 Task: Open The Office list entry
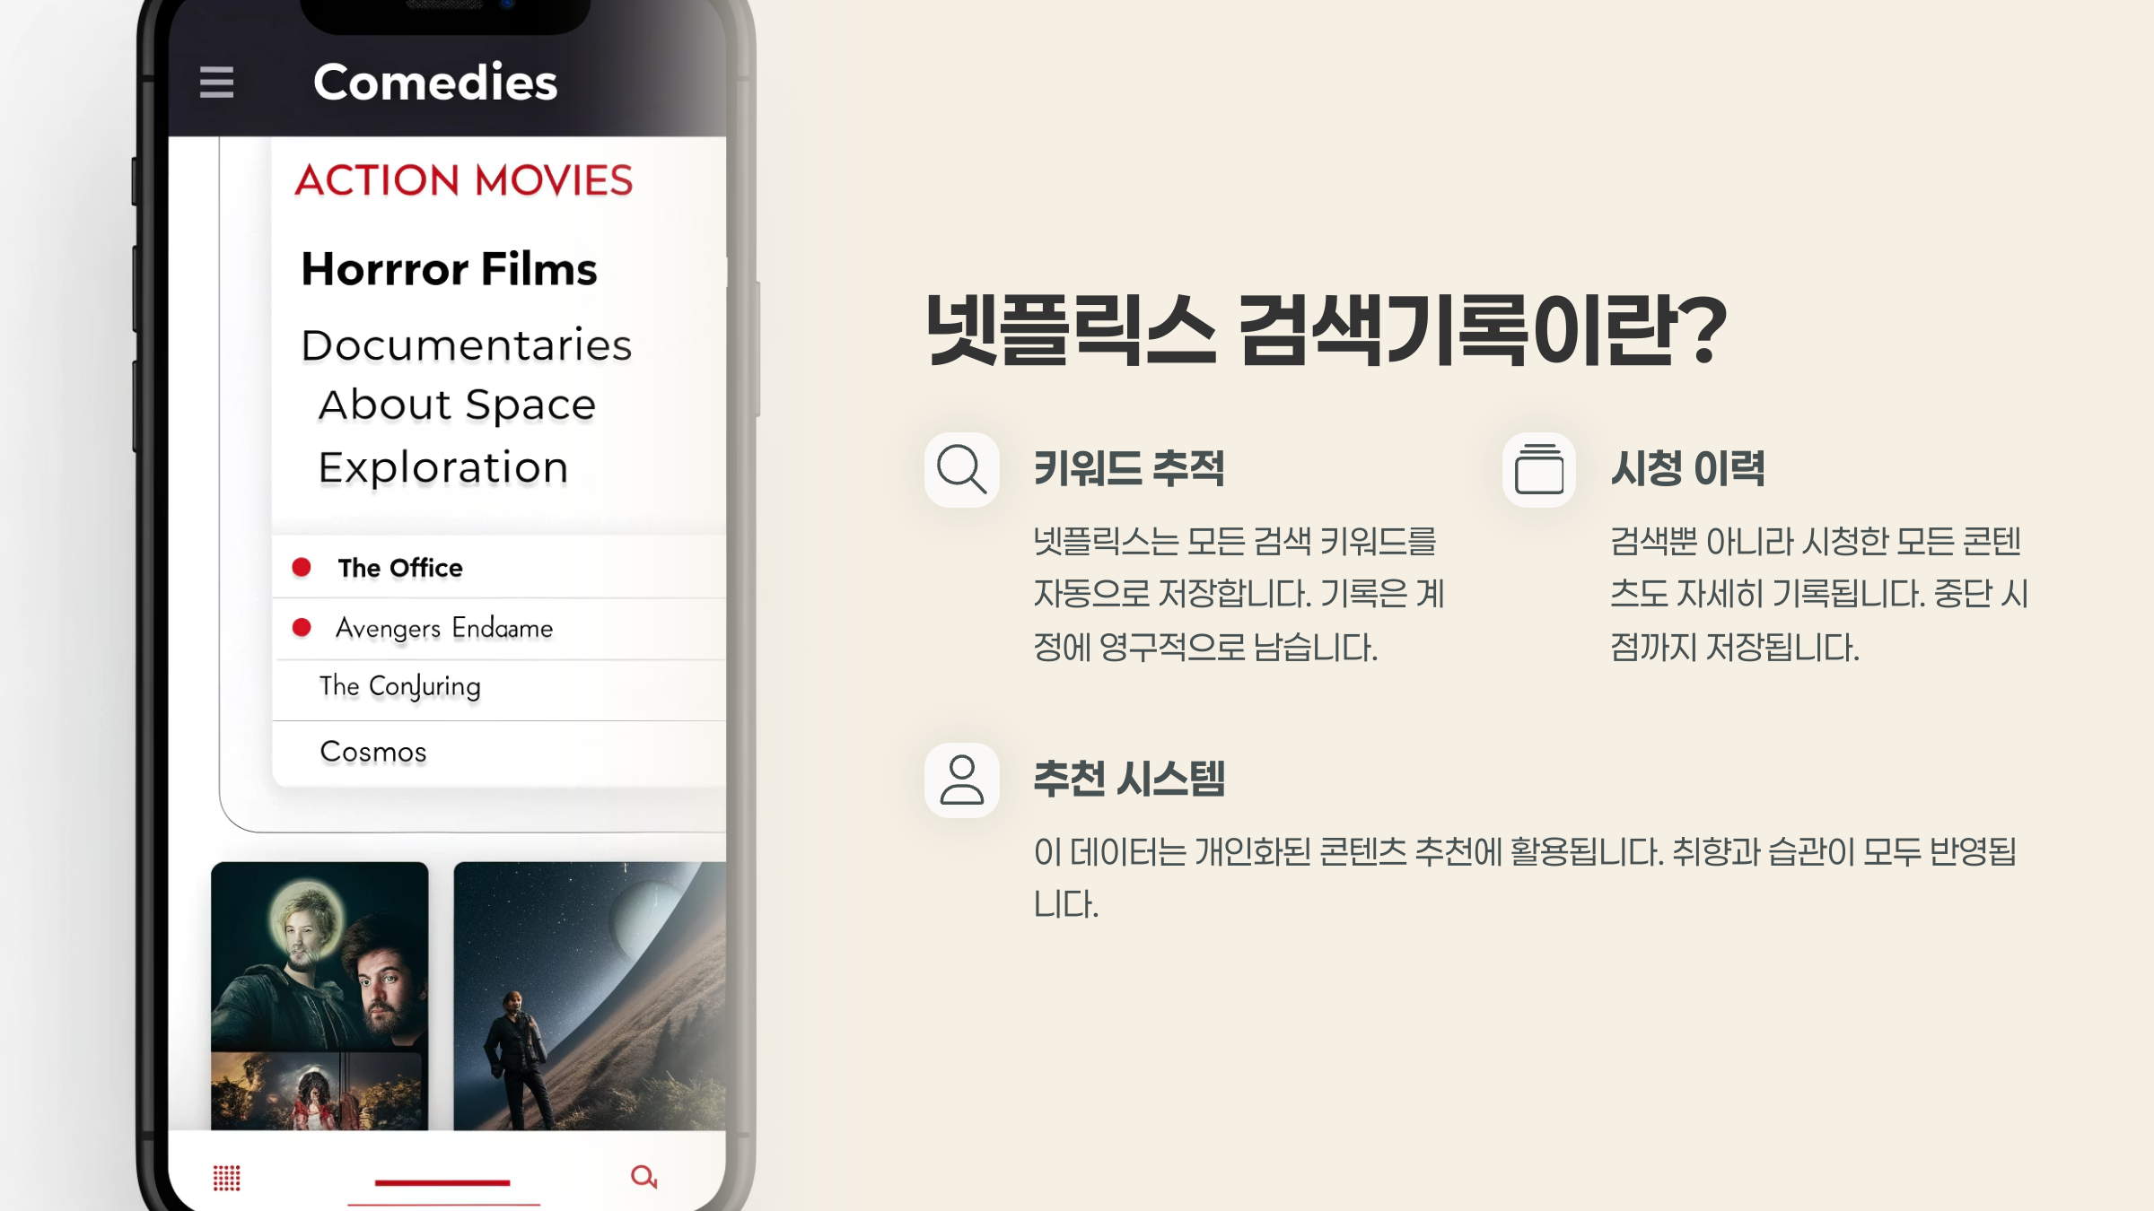pyautogui.click(x=499, y=567)
